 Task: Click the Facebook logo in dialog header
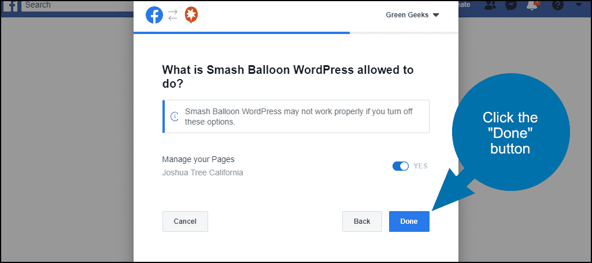click(x=154, y=15)
